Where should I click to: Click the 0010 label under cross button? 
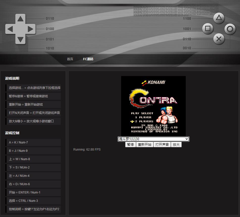click(x=187, y=48)
